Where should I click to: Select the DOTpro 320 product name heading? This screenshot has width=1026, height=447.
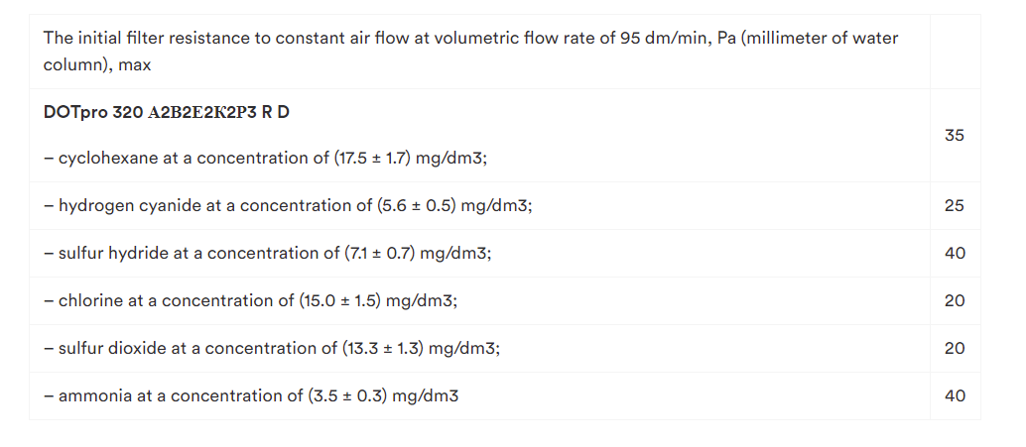167,112
